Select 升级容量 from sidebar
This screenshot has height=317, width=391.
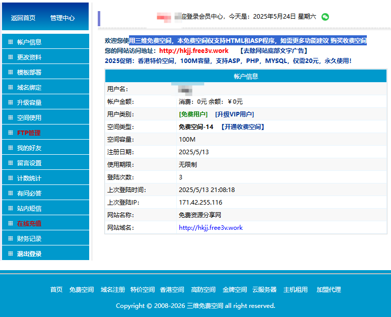(29, 103)
